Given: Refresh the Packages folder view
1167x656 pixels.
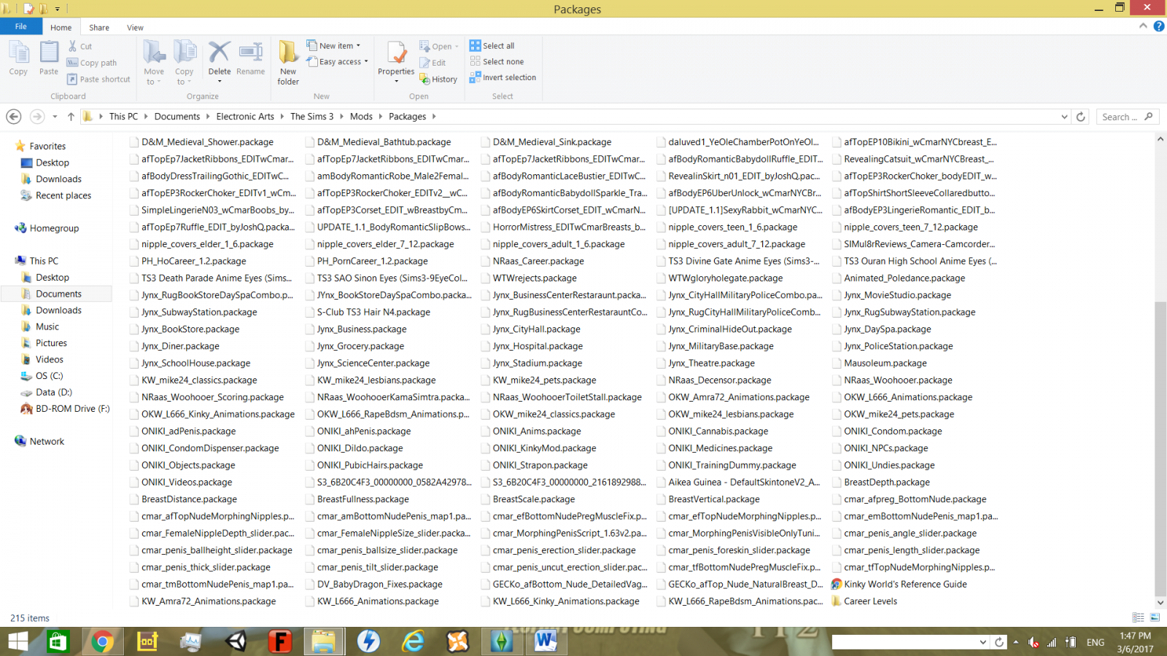Looking at the screenshot, I should point(1081,117).
